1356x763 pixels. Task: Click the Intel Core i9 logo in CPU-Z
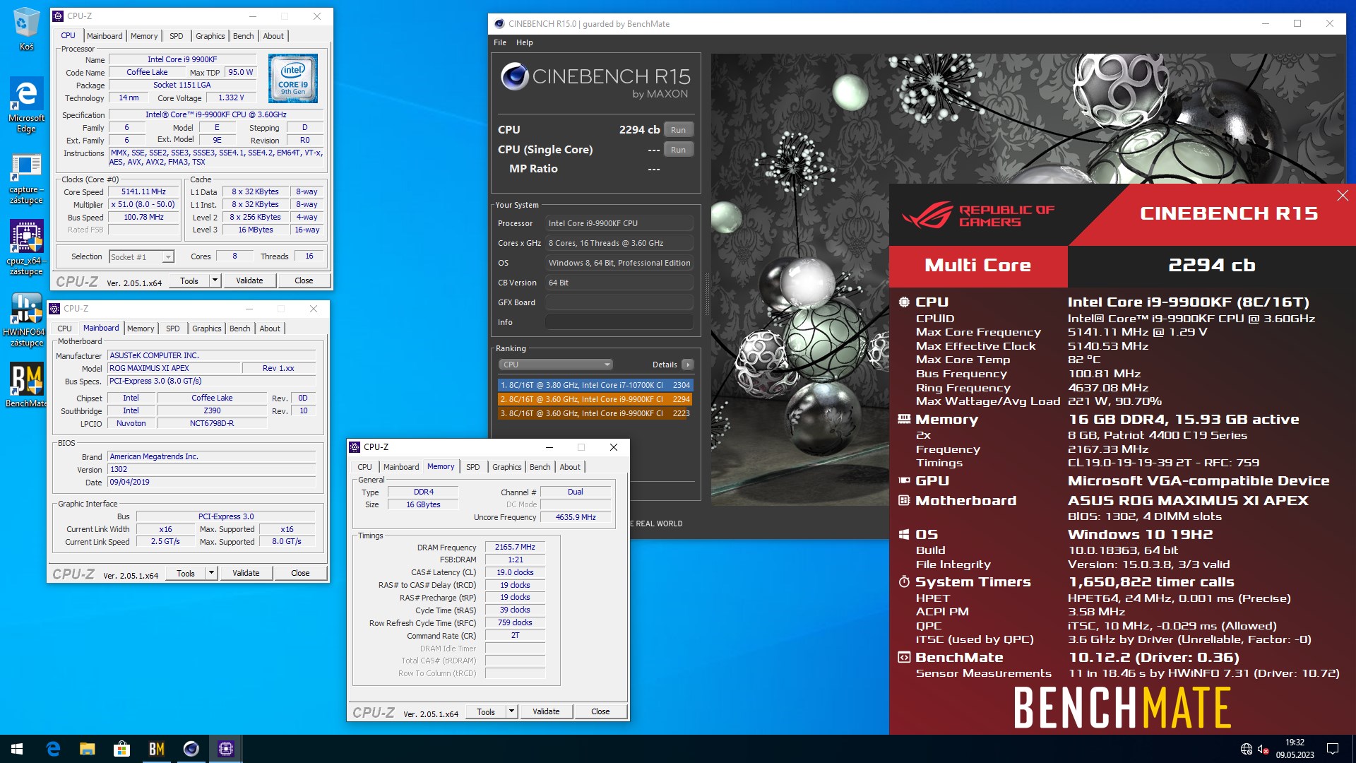coord(293,78)
